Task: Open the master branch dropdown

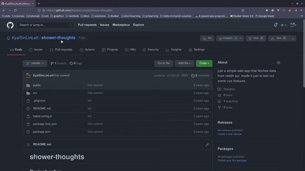Action: pos(35,63)
